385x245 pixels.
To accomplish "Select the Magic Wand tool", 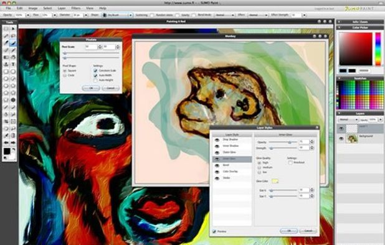I will click(x=6, y=36).
